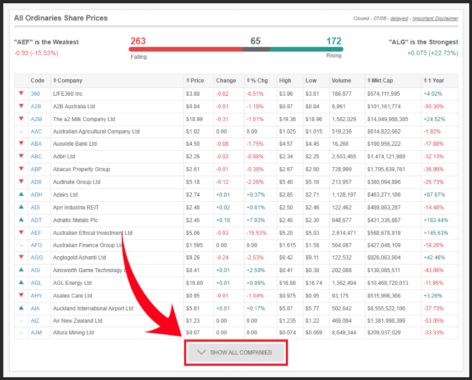This screenshot has width=472, height=380.
Task: Click the red falling arrow beside A2B
Action: point(21,106)
